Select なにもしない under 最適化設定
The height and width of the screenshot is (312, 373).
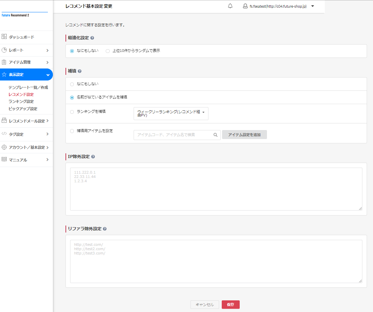[72, 51]
